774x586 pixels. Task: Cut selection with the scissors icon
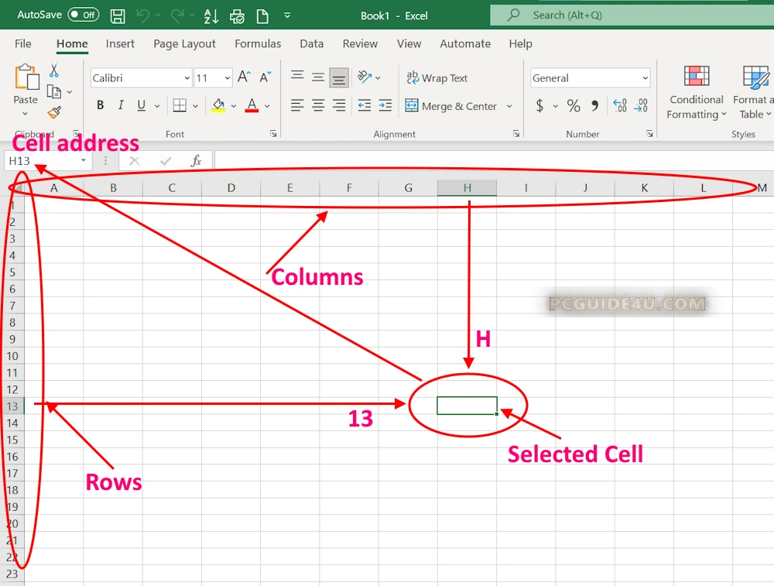coord(53,71)
